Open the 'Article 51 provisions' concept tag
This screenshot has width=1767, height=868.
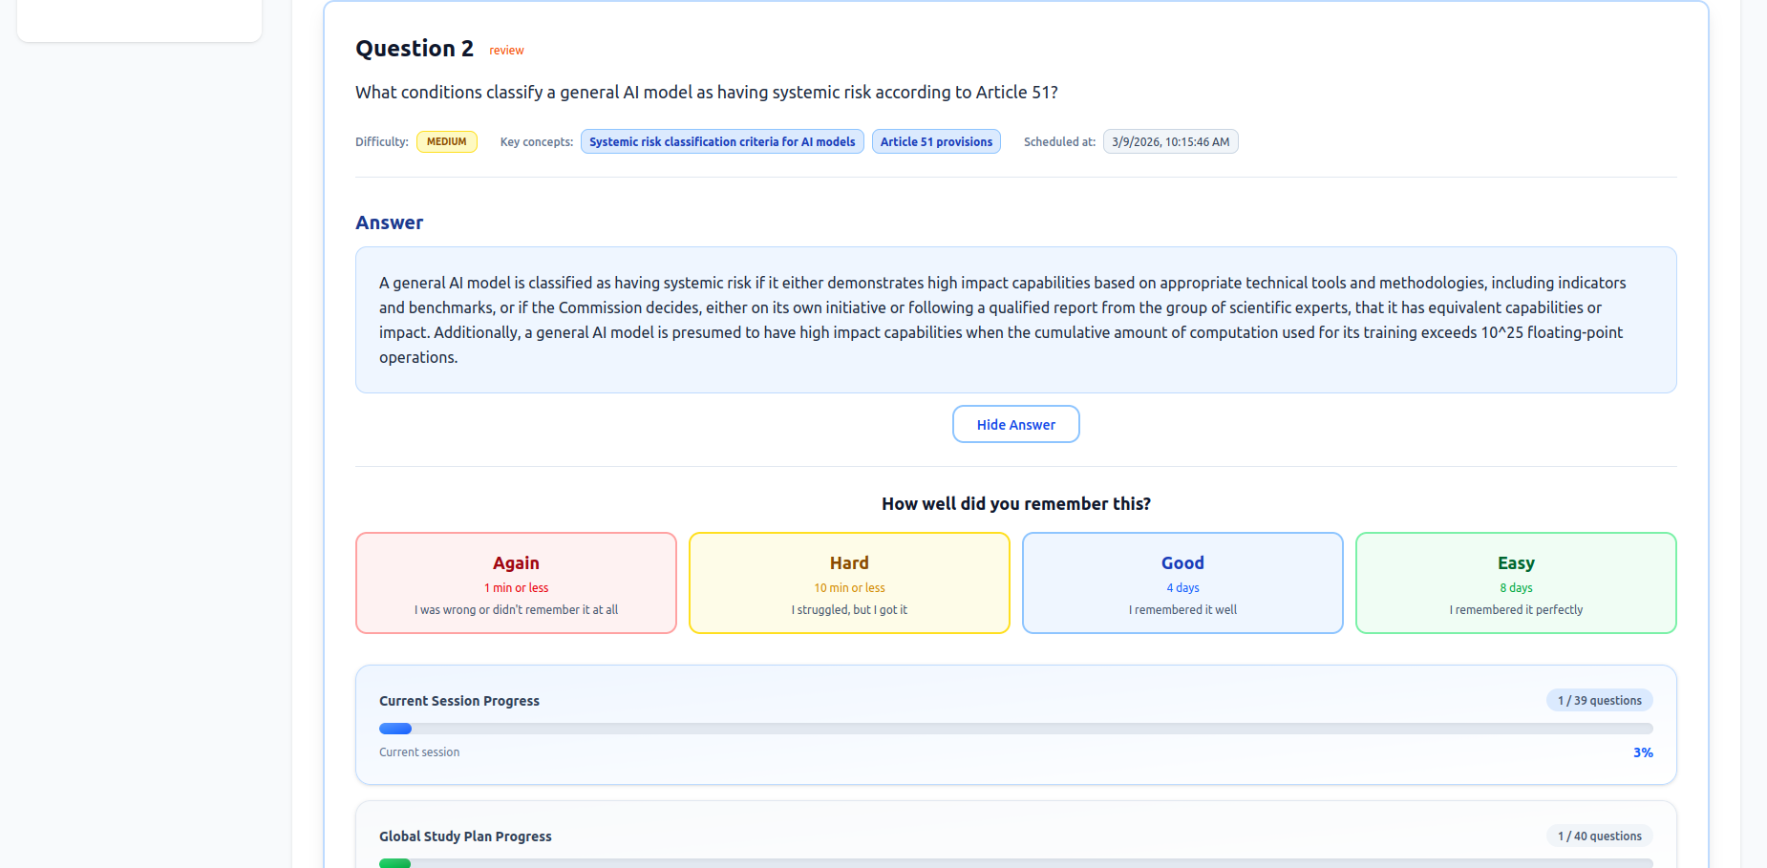click(936, 141)
